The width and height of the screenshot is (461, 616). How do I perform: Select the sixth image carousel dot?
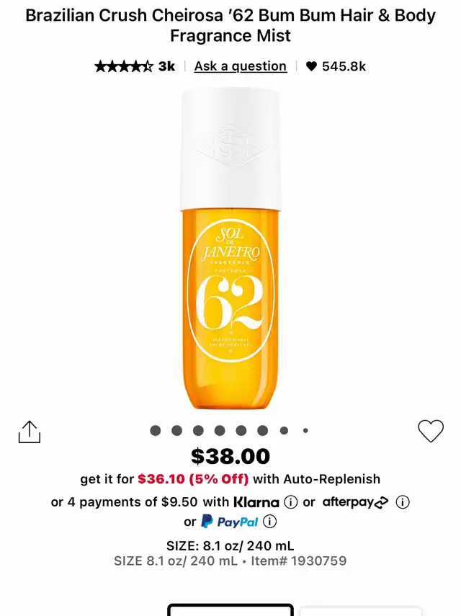coord(263,431)
